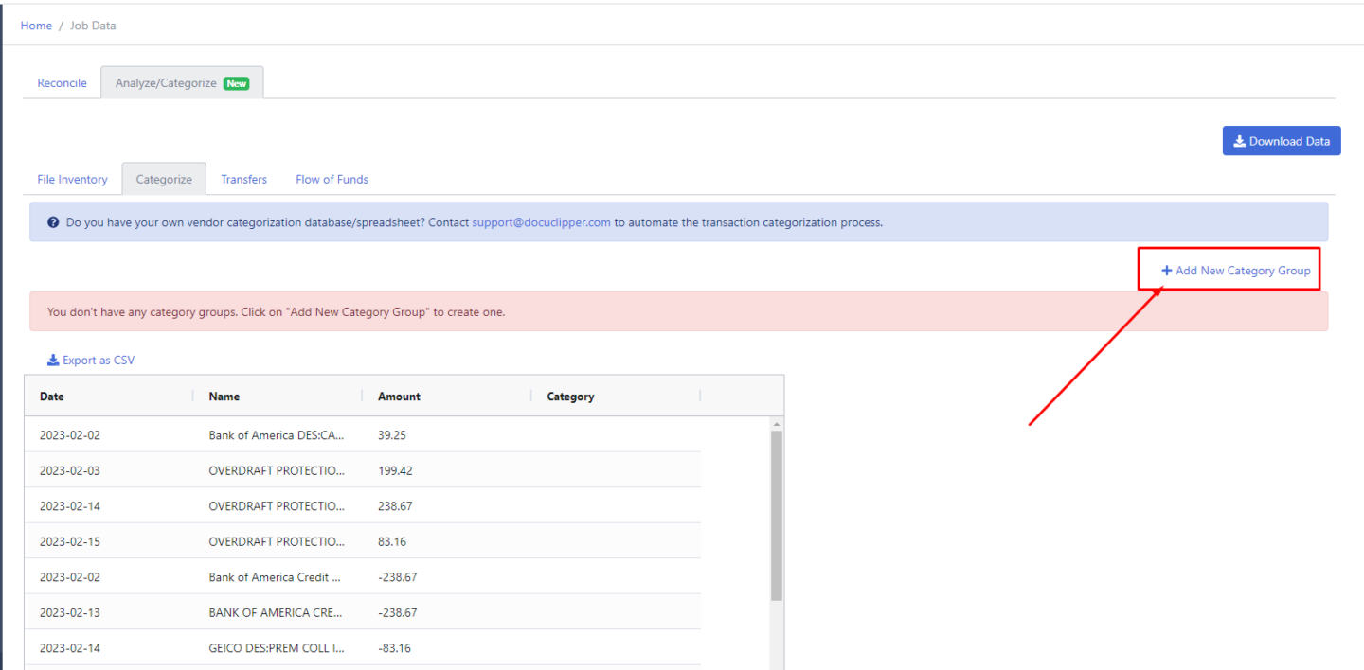Click the scrollbar up arrow of the table

pos(777,424)
